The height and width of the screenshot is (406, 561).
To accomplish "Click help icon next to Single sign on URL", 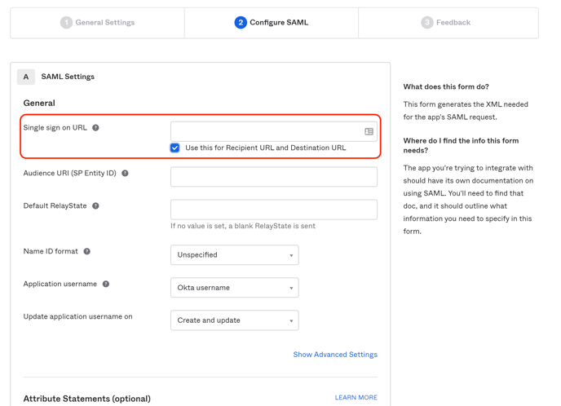I will [95, 128].
